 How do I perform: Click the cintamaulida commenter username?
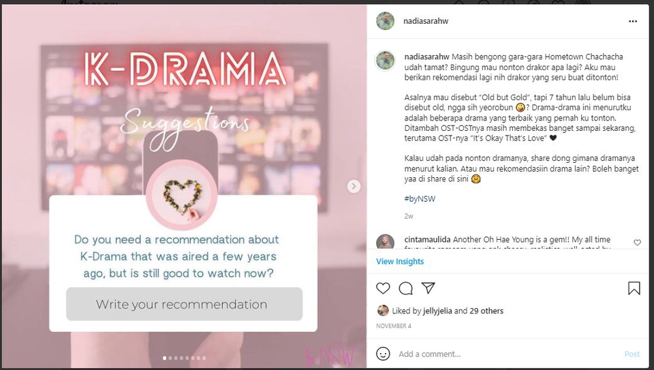coord(427,239)
